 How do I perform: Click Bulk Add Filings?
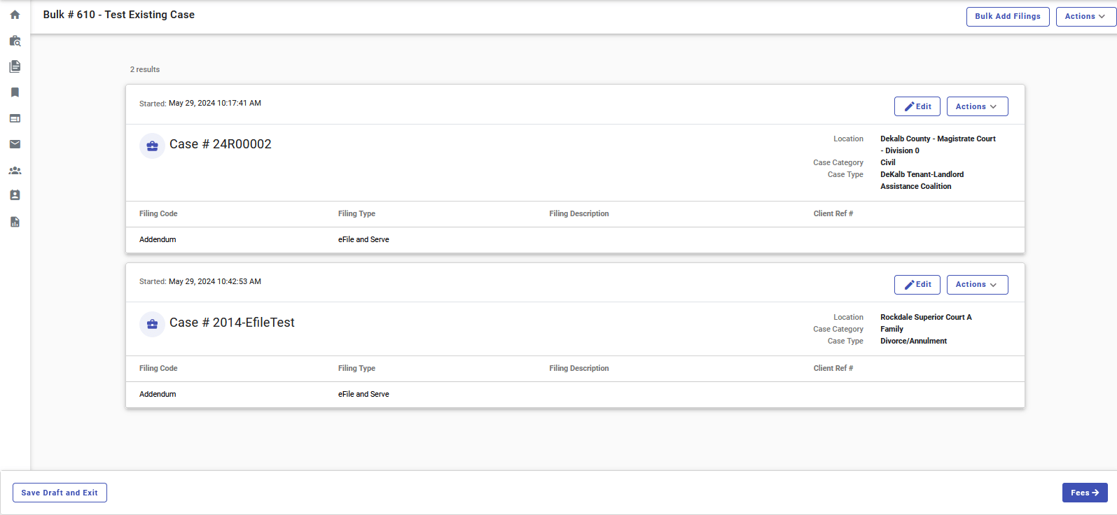tap(1008, 16)
